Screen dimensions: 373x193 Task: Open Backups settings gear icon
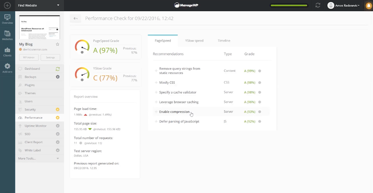pos(58,77)
